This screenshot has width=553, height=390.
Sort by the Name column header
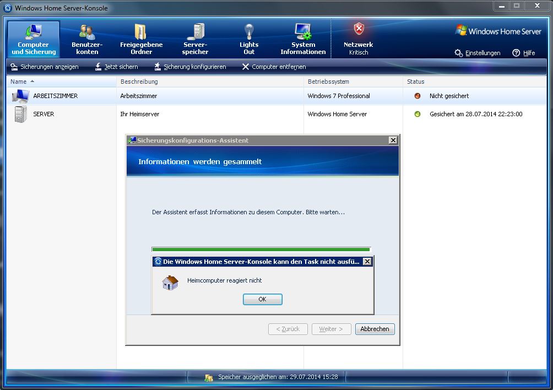pos(61,82)
